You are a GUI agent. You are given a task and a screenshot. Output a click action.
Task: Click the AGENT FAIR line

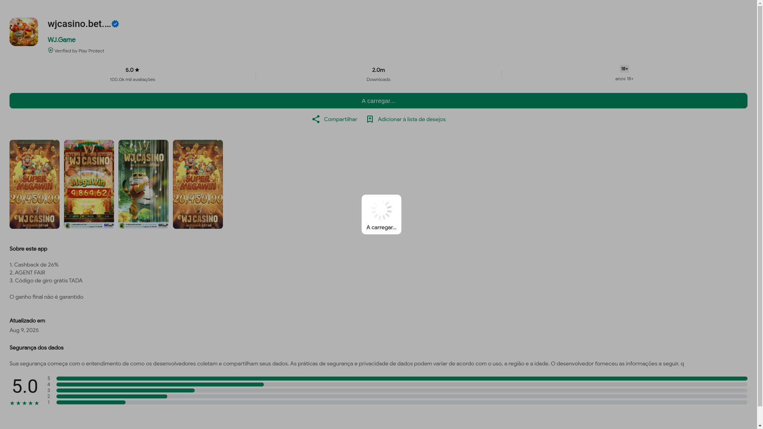[x=27, y=272]
